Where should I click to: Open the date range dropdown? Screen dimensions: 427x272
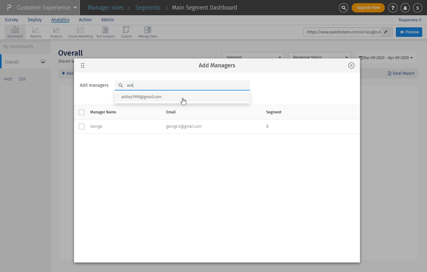pyautogui.click(x=386, y=58)
